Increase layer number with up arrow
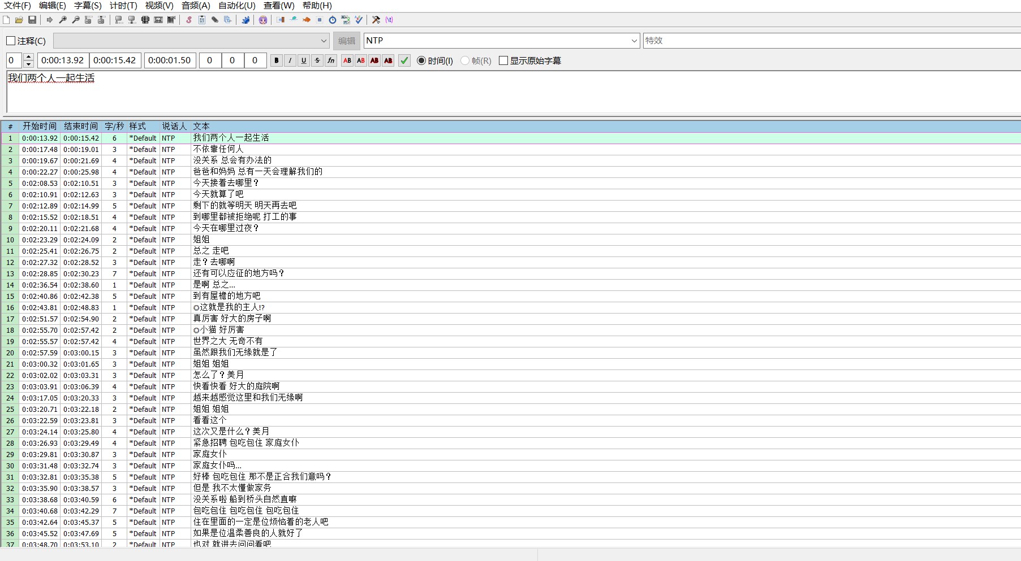The width and height of the screenshot is (1021, 561). (x=29, y=57)
